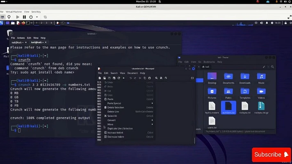The image size is (292, 164).
Task: Click the Paste clipboard icon in Mousepad toolbar
Action: 149,78
